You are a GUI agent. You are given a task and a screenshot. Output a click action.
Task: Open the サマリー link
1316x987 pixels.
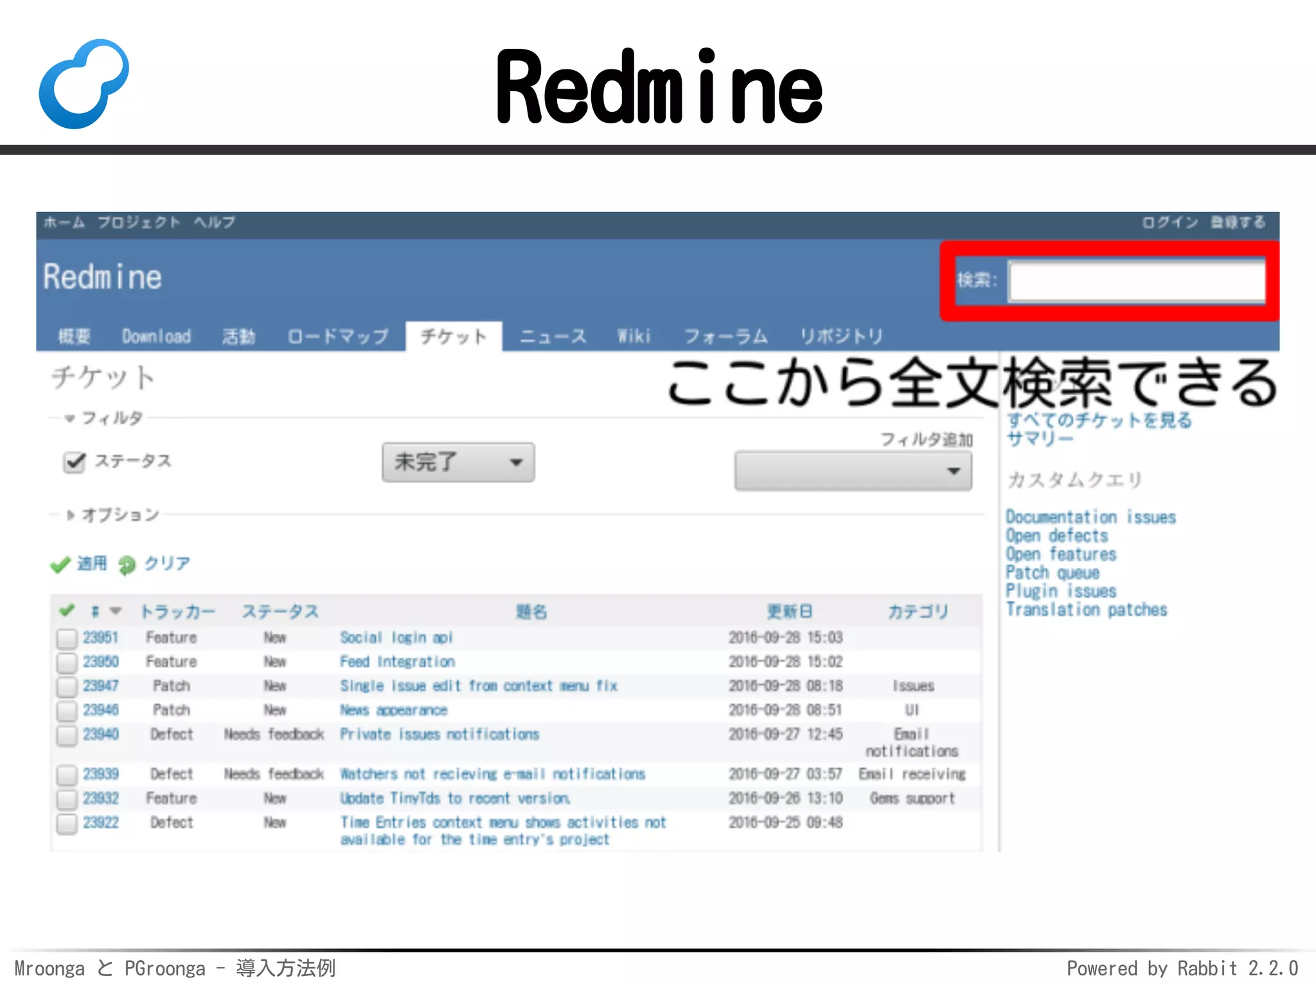point(1040,439)
